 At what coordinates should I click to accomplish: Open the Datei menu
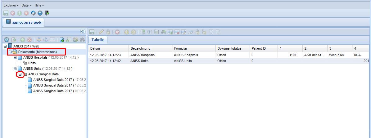coord(27,5)
